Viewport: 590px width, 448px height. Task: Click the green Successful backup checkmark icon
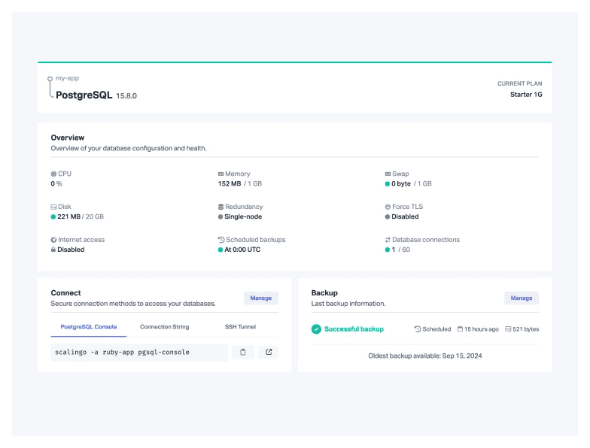pyautogui.click(x=316, y=329)
